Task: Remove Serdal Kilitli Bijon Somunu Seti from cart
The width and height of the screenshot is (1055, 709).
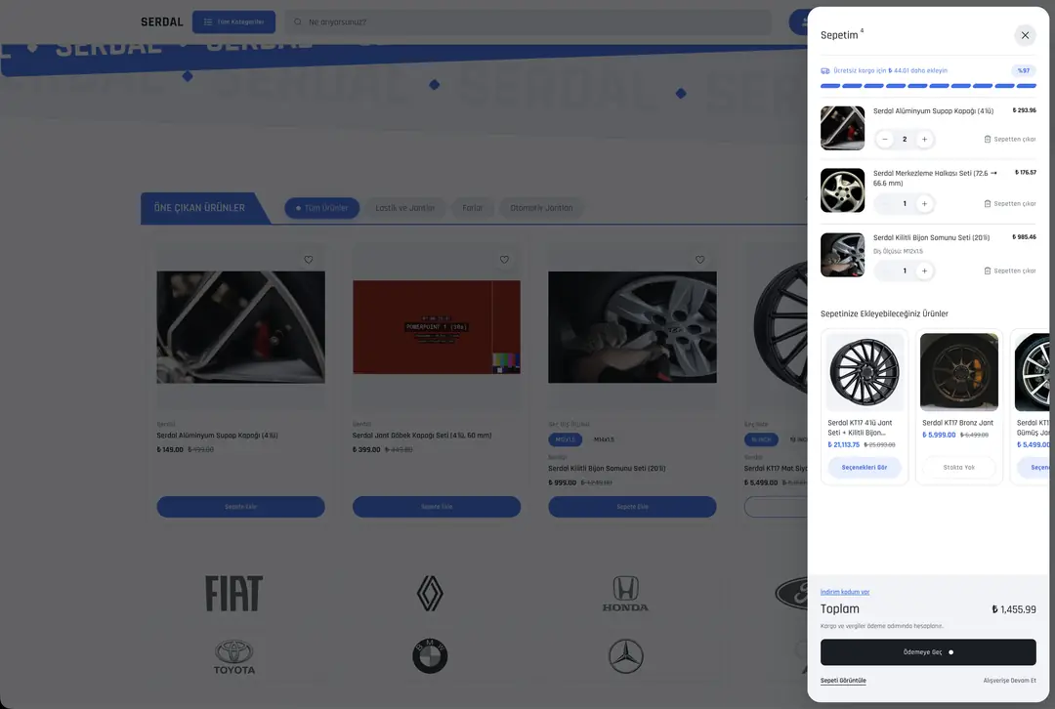Action: (1010, 271)
